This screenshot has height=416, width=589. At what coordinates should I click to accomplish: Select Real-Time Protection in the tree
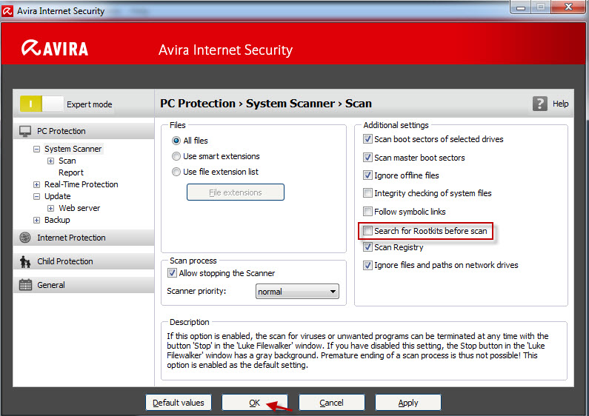[x=81, y=184]
